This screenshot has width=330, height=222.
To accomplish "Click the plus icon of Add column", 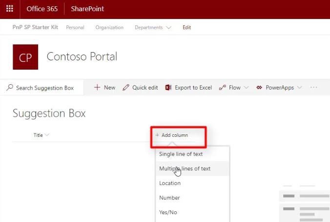I will (157, 135).
